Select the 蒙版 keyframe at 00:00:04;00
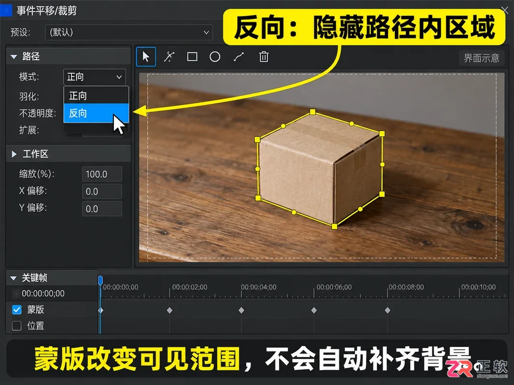Viewport: 514px width, 385px height. 241,310
